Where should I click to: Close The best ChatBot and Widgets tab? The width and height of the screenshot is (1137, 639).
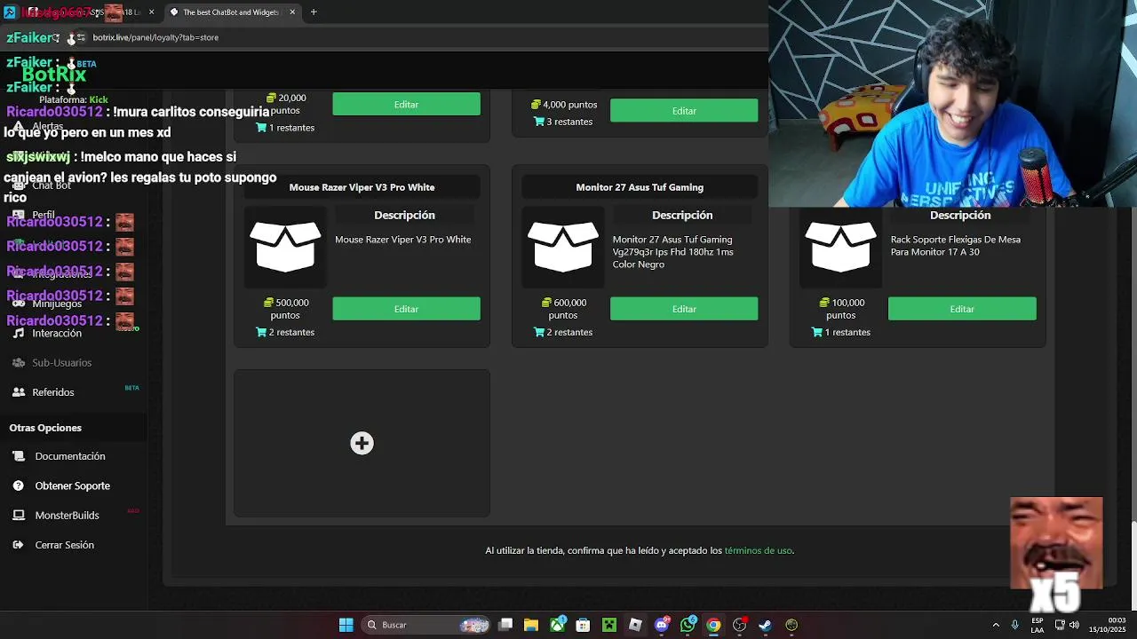(292, 12)
